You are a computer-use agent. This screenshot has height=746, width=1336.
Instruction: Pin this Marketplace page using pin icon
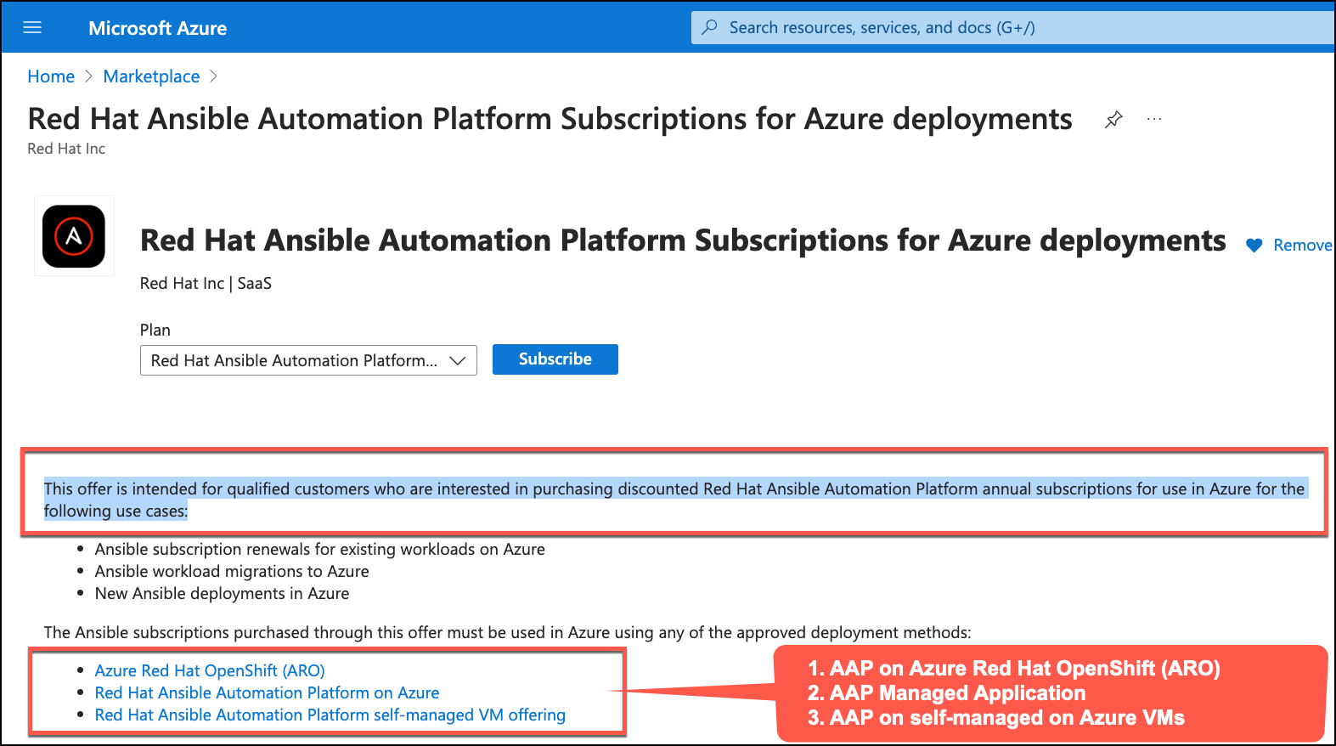(1113, 120)
